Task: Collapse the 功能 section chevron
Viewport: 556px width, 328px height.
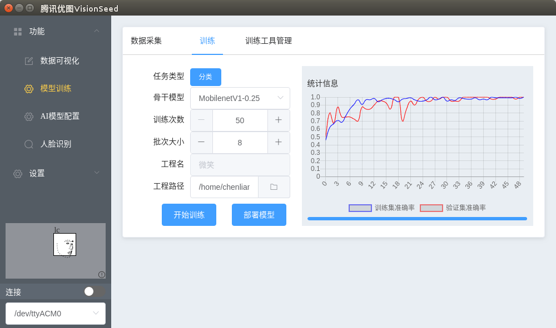Action: (96, 31)
